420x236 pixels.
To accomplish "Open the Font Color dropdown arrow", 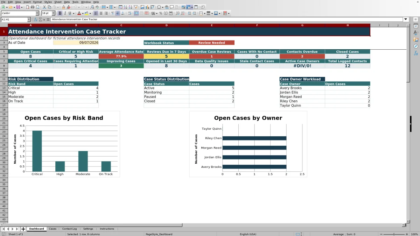I will pos(83,13).
